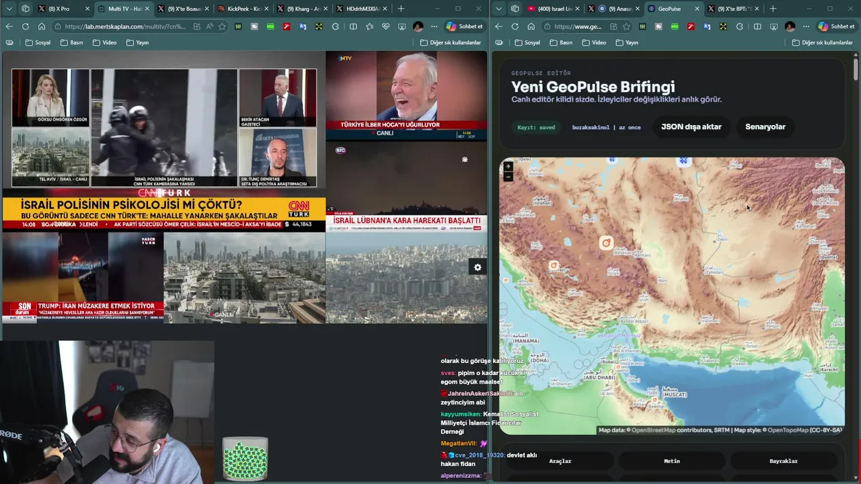Open three-dot menu in left browser
This screenshot has width=861, height=484.
(434, 26)
